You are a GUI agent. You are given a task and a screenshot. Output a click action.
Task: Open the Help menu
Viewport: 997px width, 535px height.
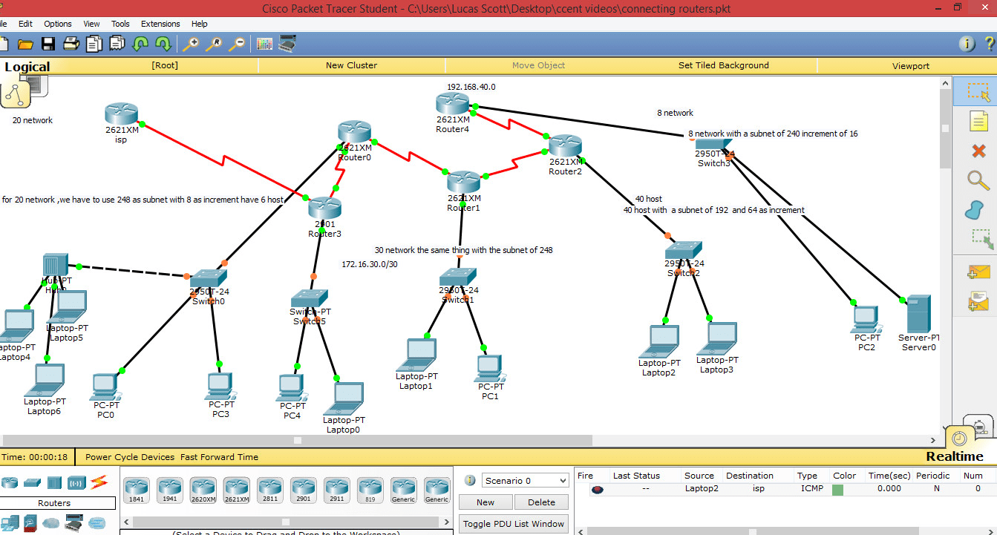point(199,24)
